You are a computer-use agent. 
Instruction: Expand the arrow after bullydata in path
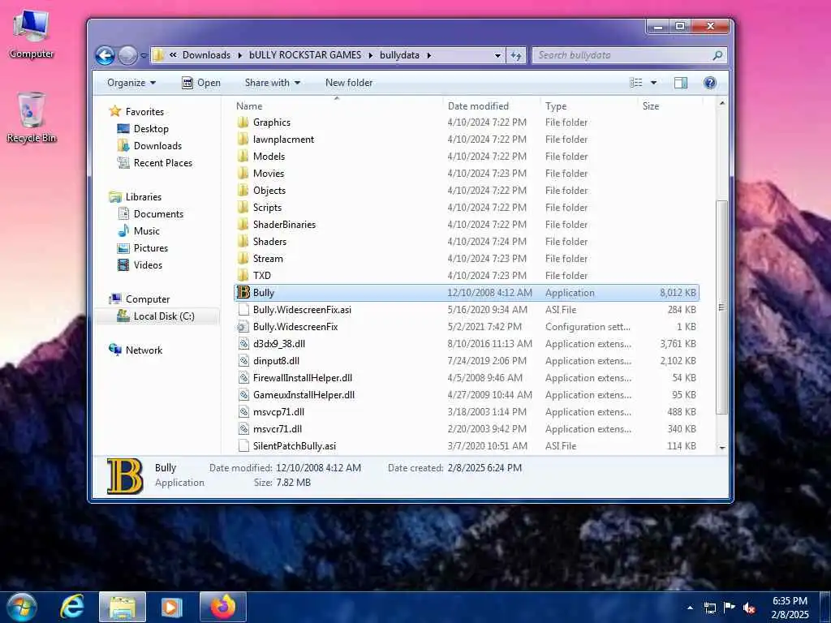(x=428, y=55)
